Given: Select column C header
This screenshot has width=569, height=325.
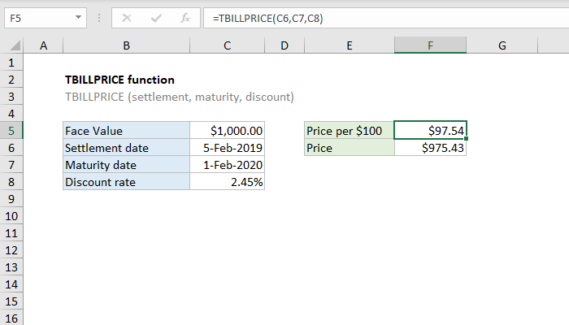Looking at the screenshot, I should [x=227, y=45].
